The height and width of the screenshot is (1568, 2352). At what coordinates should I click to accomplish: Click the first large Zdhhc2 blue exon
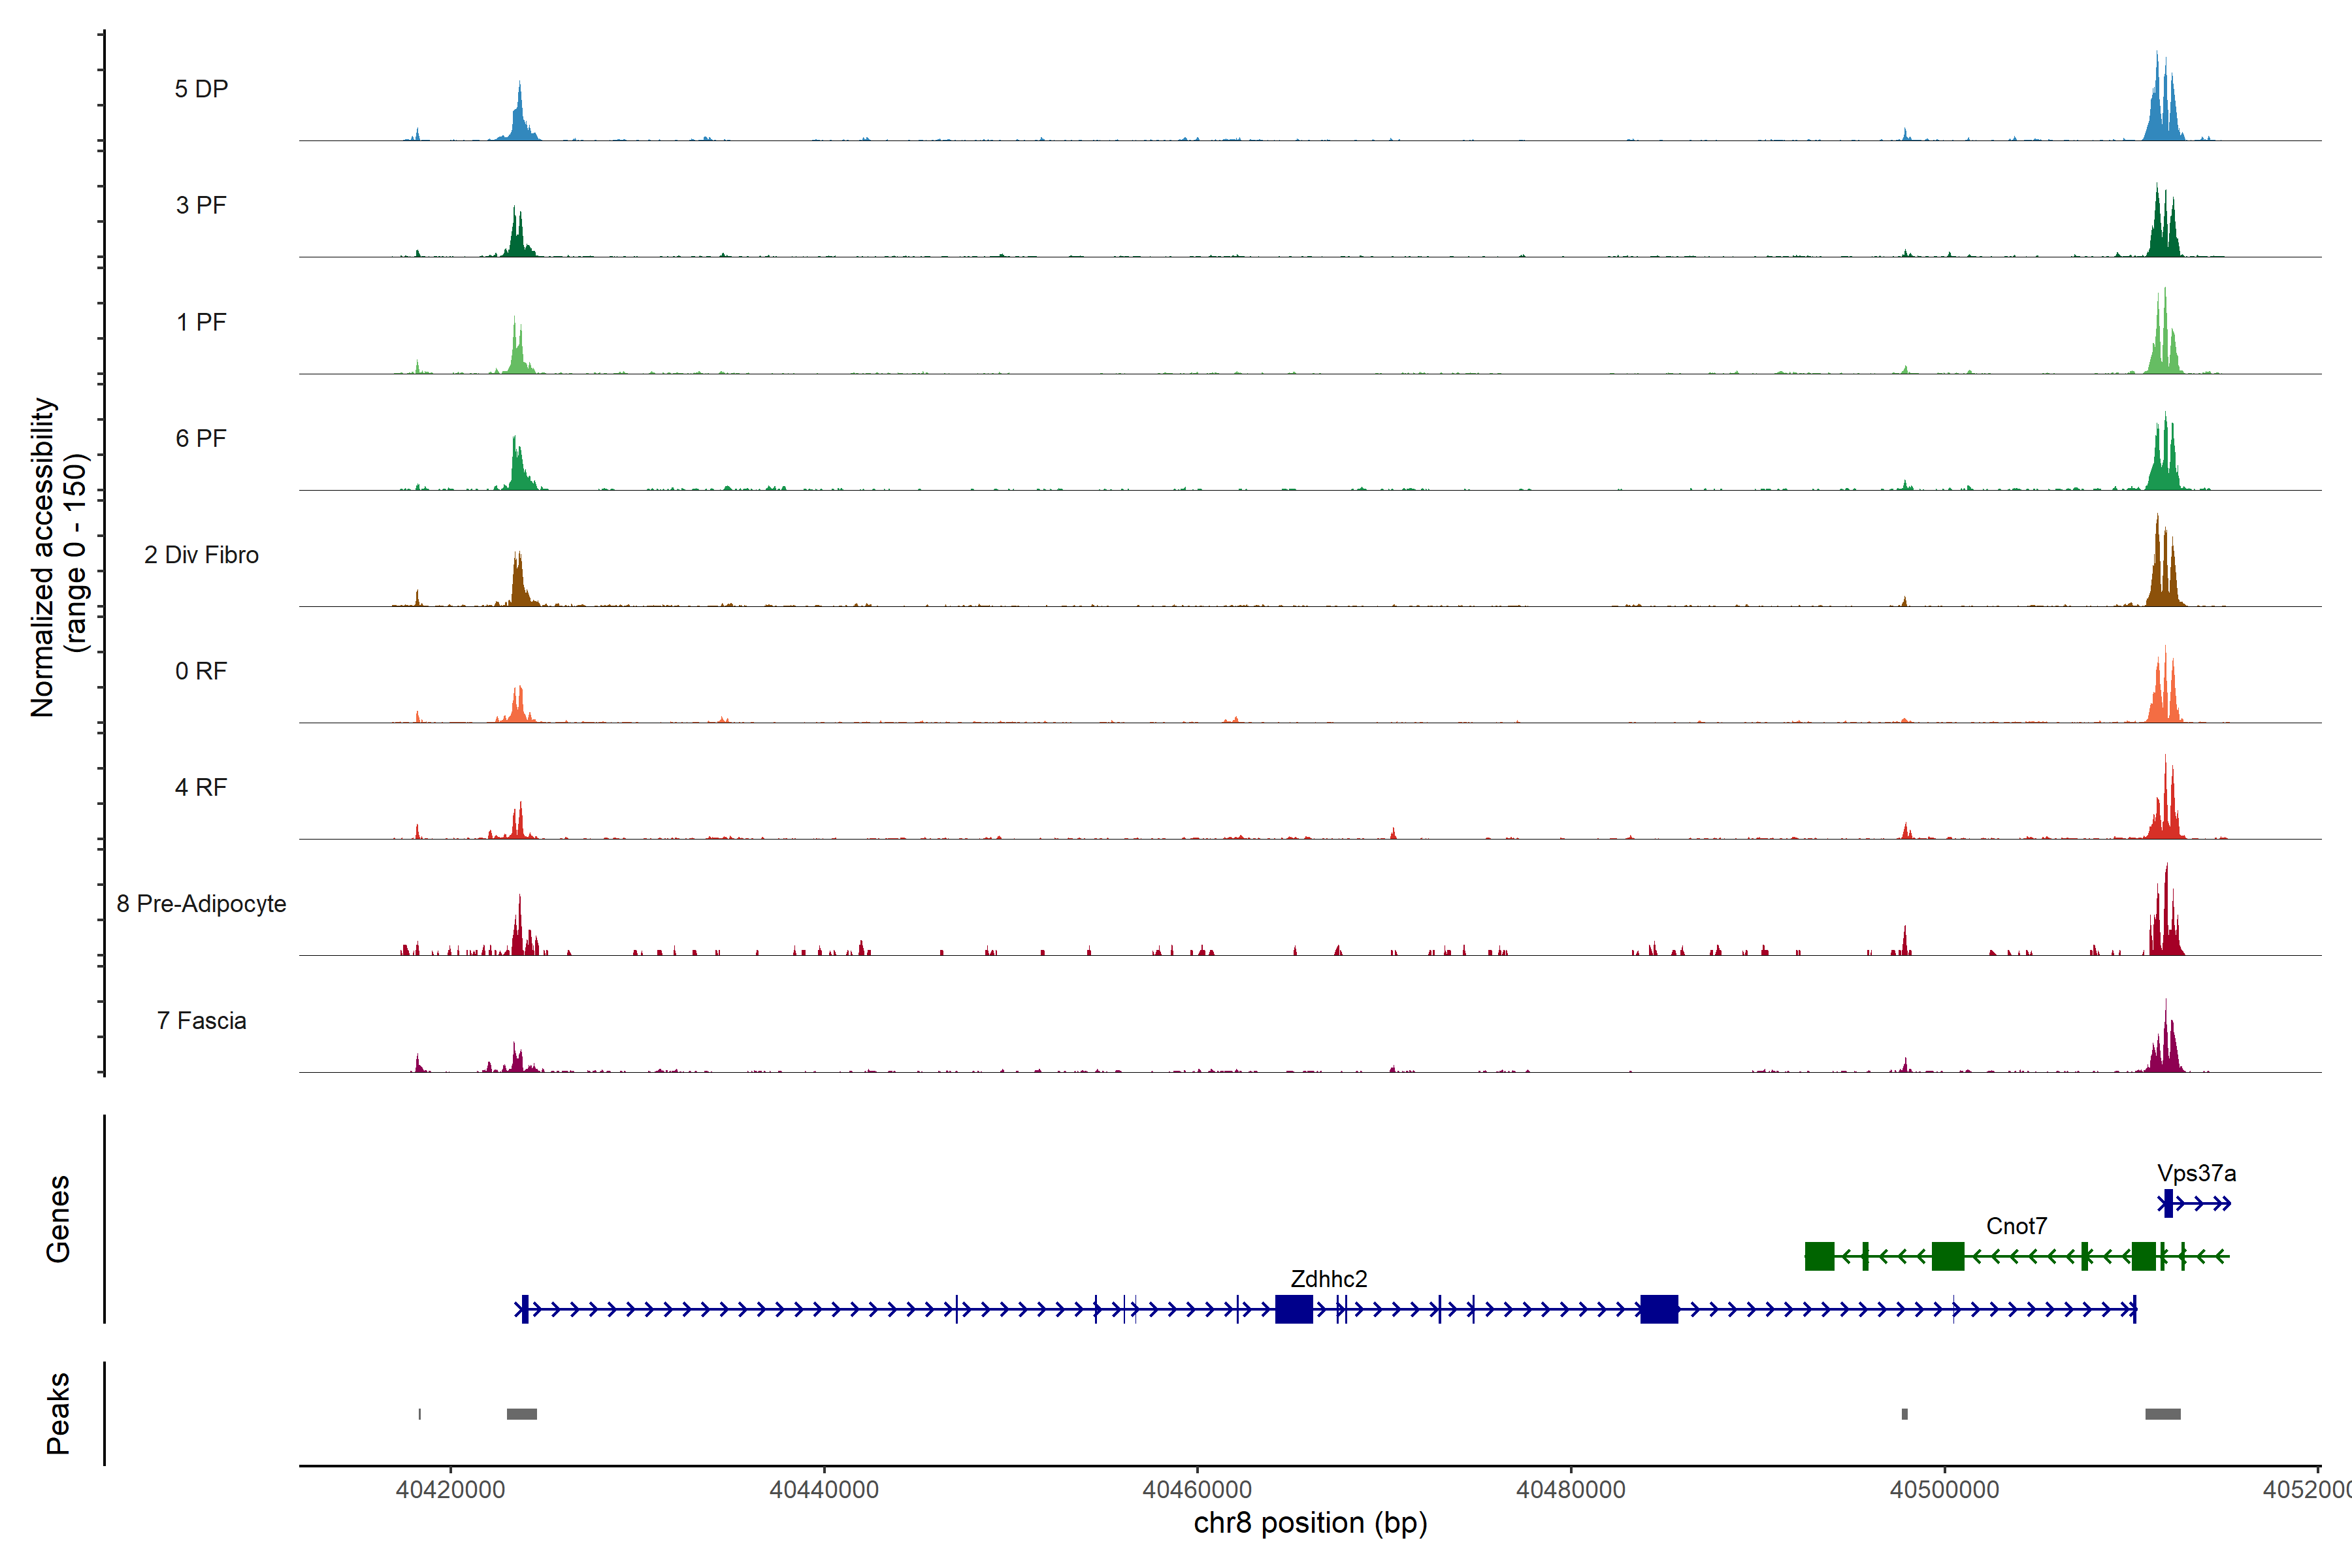[x=1294, y=1309]
